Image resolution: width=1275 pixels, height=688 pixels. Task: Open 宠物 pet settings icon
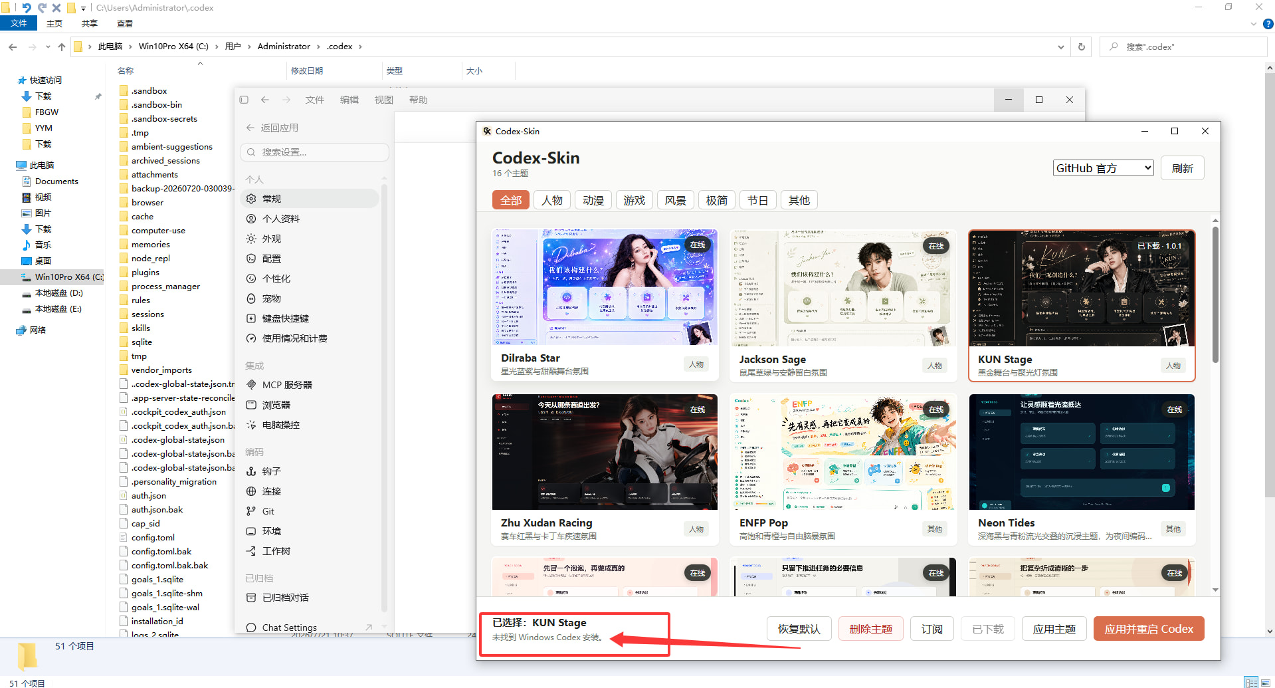coord(251,298)
